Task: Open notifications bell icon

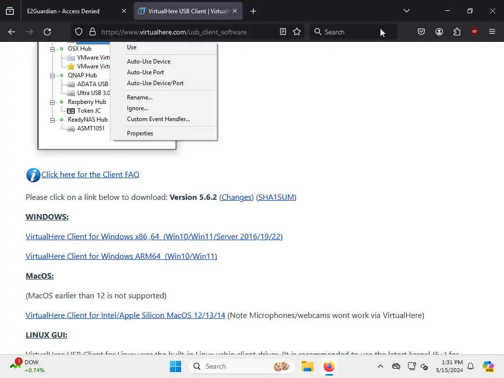Action: pos(471,366)
